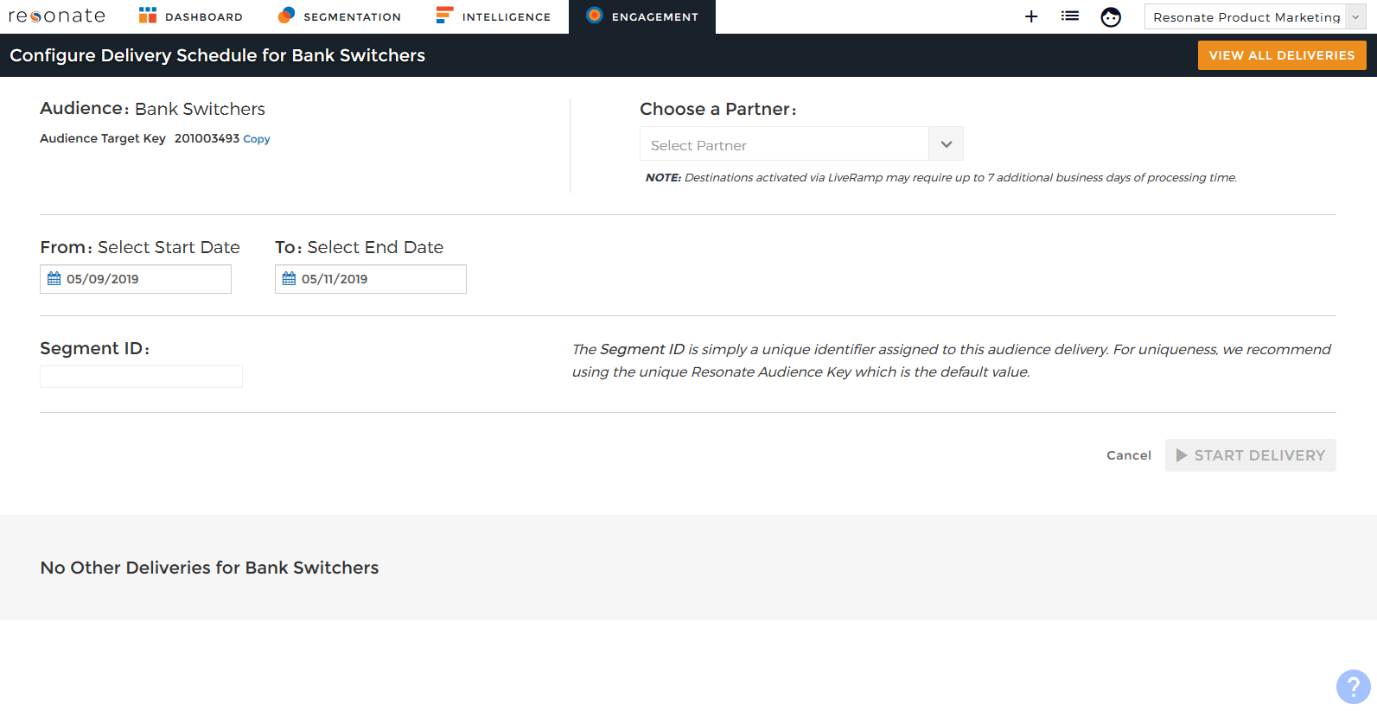
Task: Click the plus add icon
Action: 1031,16
